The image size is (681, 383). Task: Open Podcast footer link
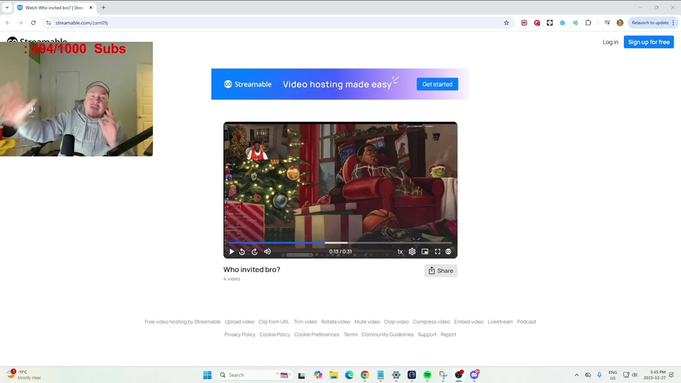point(527,322)
